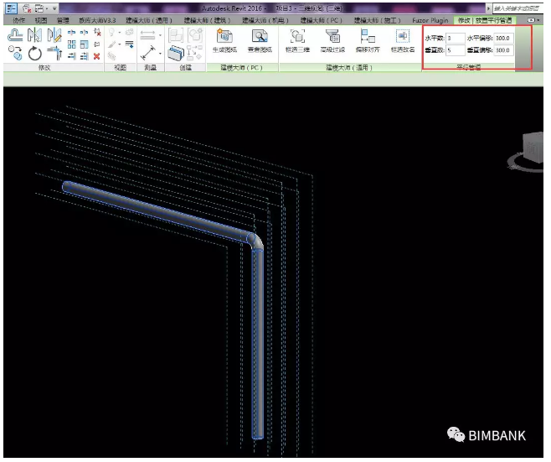Expand the search arrow beside keyword box
This screenshot has height=462, width=551.
(489, 8)
